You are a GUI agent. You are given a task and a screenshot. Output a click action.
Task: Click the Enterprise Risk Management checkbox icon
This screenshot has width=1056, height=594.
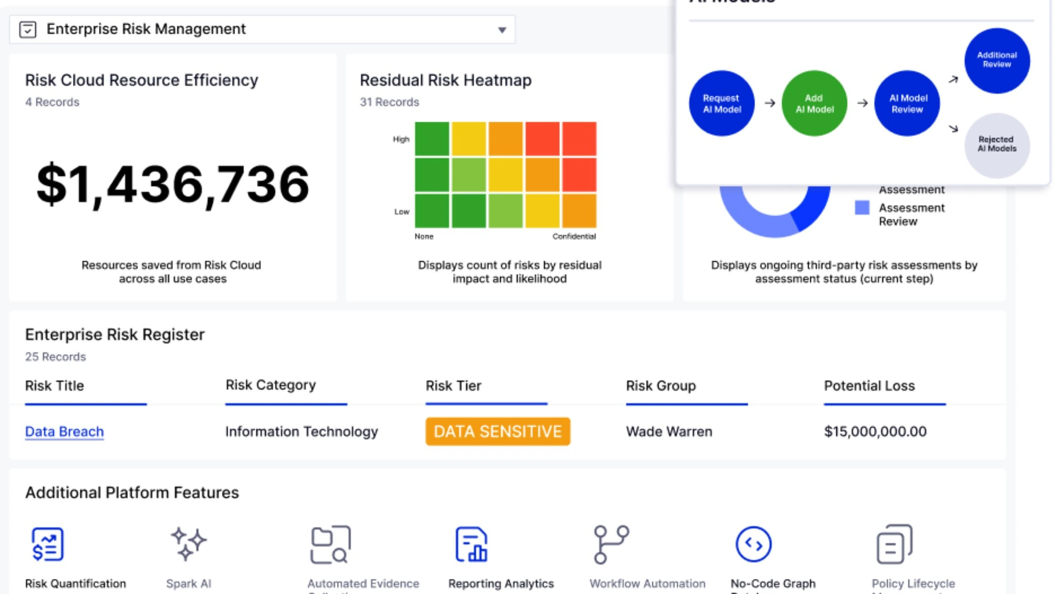(28, 29)
